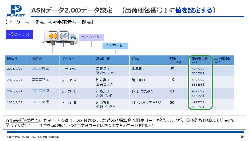Select date 2025/7/24 in the 消臭剤B row
The width and height of the screenshot is (251, 141).
click(15, 80)
